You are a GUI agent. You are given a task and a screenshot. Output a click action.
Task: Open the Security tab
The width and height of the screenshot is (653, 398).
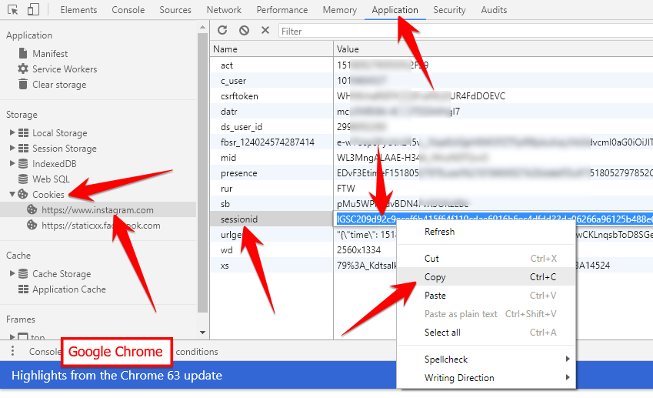coord(449,10)
